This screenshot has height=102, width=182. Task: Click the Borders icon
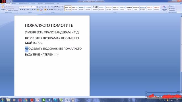[x=61, y=10]
